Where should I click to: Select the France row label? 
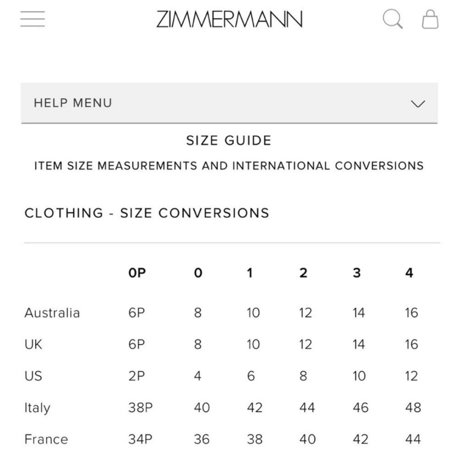[x=46, y=439]
